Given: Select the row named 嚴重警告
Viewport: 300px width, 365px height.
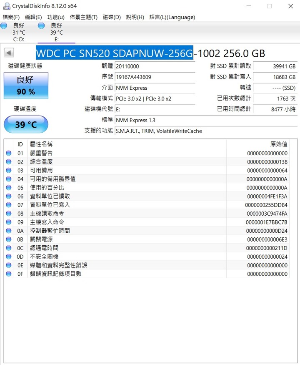Looking at the screenshot, I should click(x=147, y=153).
